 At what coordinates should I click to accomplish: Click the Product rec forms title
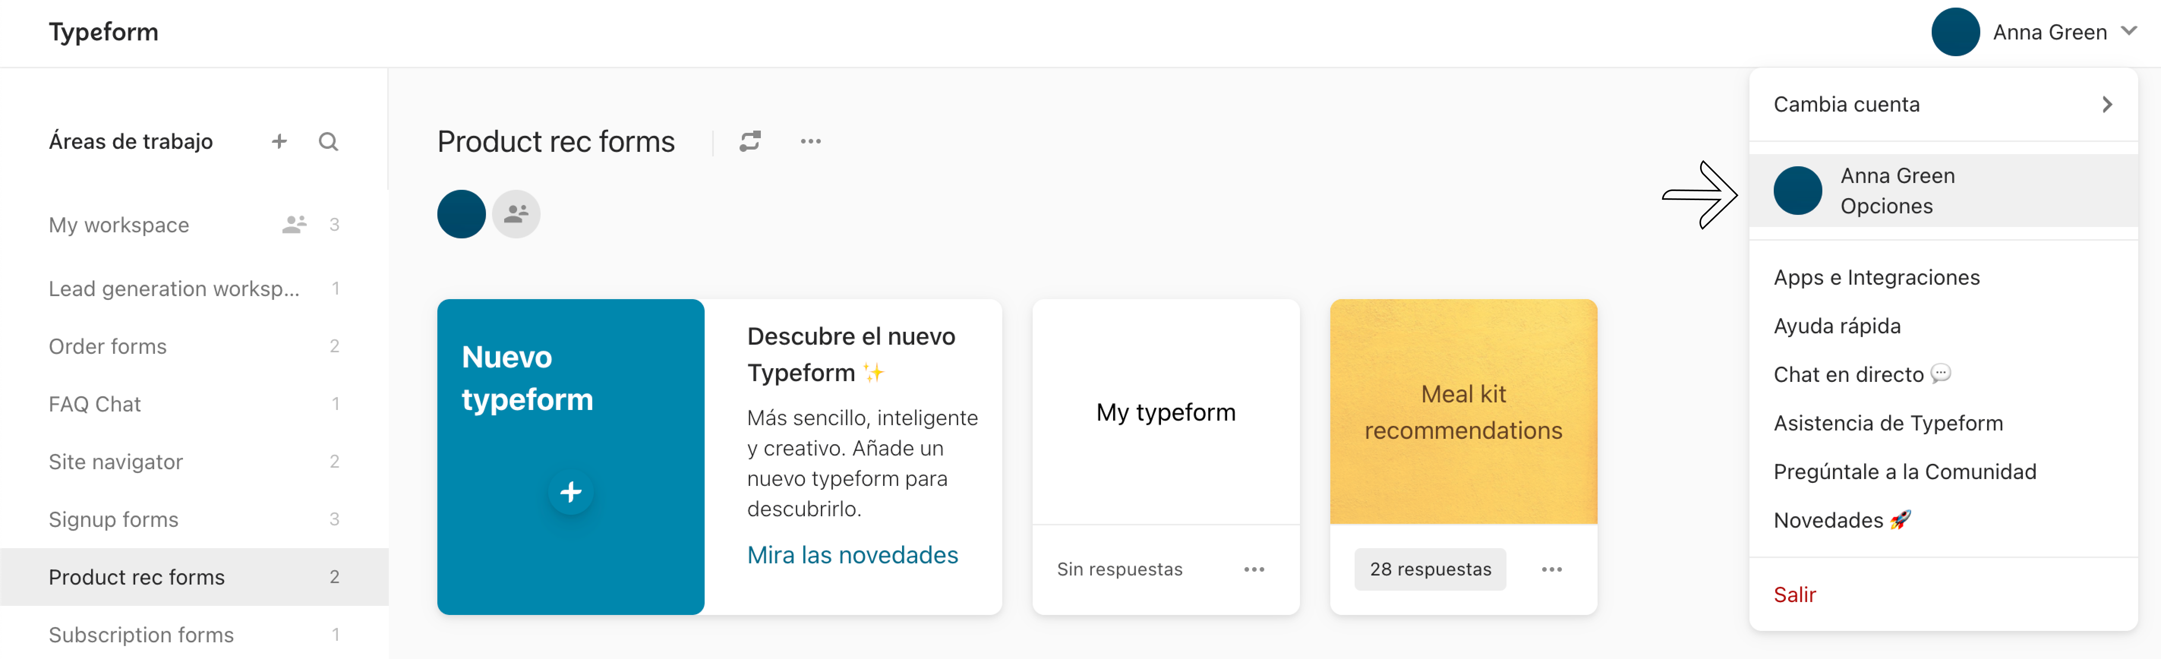tap(555, 141)
